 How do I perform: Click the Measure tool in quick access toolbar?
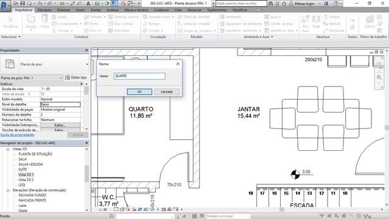click(62, 4)
